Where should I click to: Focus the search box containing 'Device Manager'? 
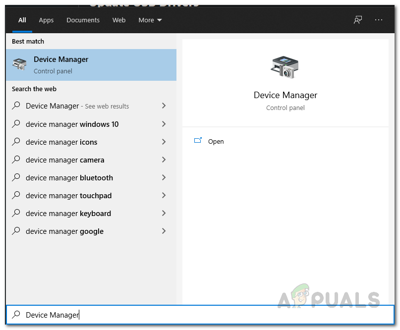point(200,315)
